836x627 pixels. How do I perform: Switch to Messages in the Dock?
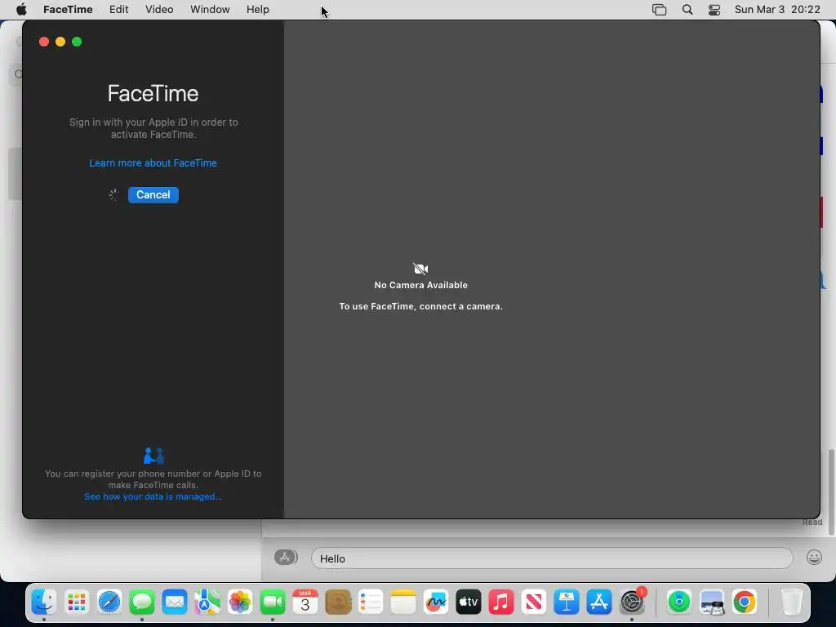point(142,602)
